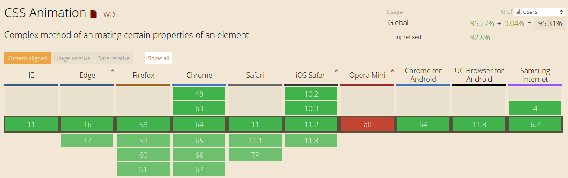Select the UC Browser for Android header
The width and height of the screenshot is (568, 178).
479,75
